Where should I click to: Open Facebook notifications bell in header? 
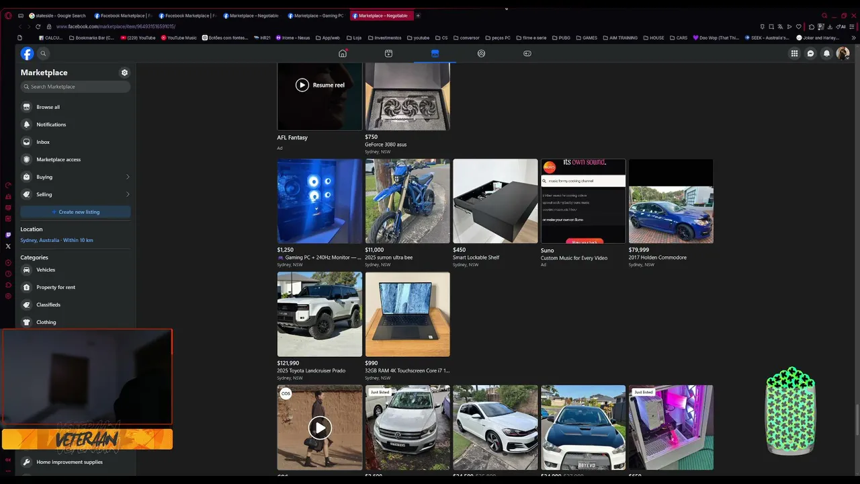click(827, 54)
